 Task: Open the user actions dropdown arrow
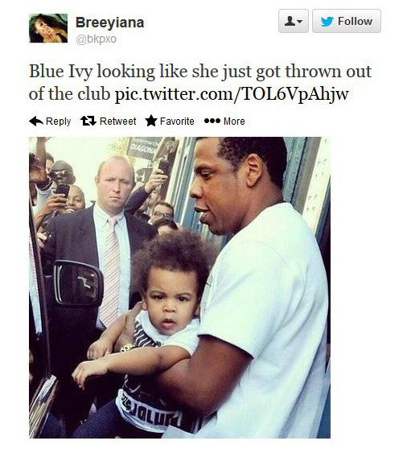(x=299, y=22)
